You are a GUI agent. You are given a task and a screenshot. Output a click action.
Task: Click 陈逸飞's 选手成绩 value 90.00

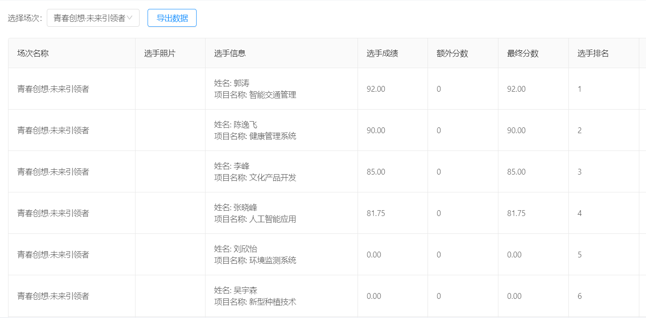[376, 130]
